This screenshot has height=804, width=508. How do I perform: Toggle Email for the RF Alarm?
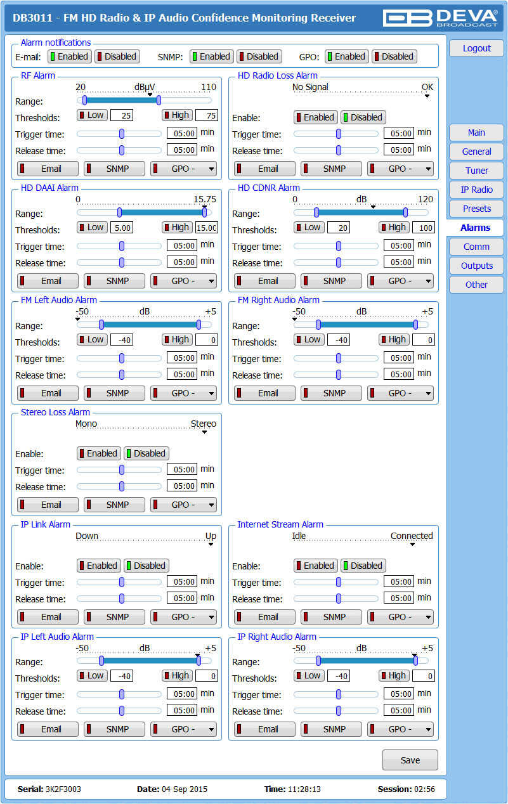tap(48, 169)
